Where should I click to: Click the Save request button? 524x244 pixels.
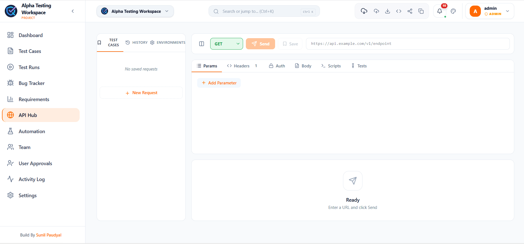click(290, 44)
